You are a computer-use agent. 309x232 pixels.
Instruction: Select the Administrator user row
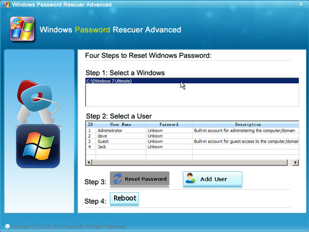pos(192,130)
